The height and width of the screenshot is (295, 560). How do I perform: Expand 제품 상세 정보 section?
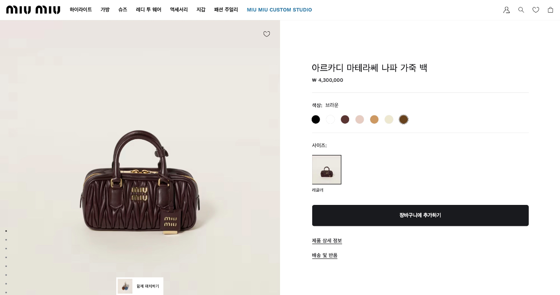(x=327, y=241)
